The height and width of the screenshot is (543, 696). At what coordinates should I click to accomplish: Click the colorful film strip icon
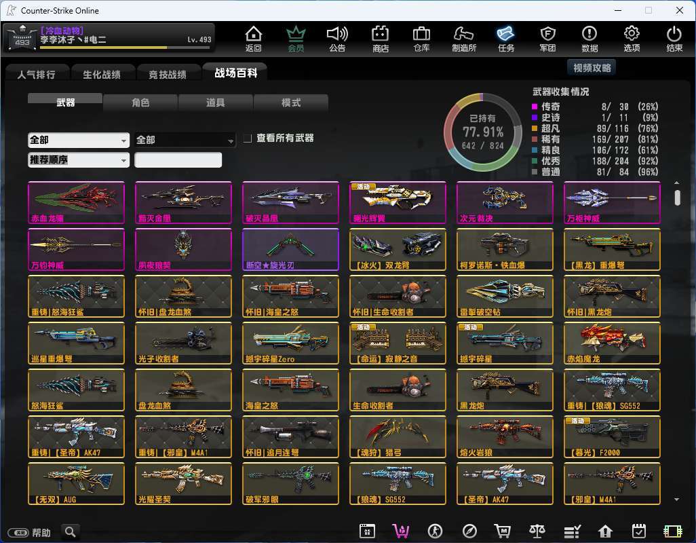[672, 531]
